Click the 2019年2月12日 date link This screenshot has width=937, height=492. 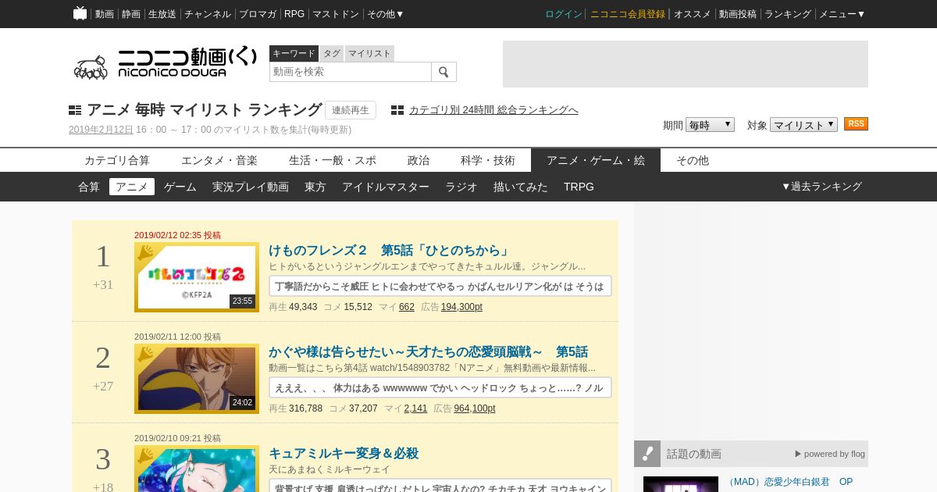(x=101, y=130)
